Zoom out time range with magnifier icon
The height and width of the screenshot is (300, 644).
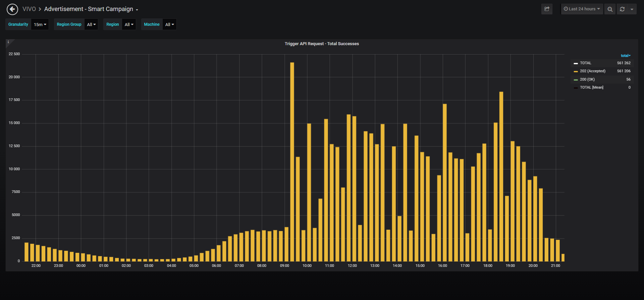[610, 9]
